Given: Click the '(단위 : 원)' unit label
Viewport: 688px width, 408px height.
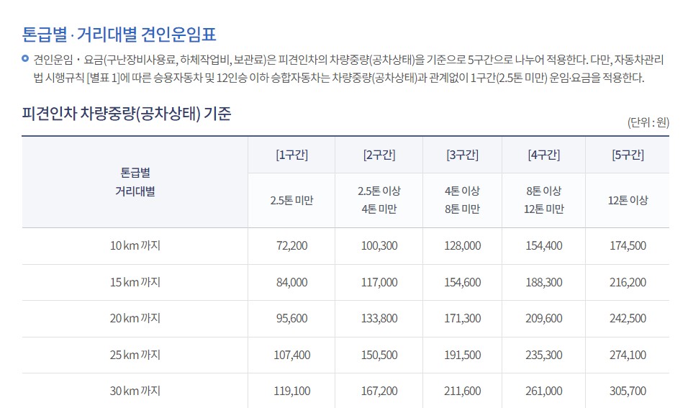Looking at the screenshot, I should click(x=648, y=122).
